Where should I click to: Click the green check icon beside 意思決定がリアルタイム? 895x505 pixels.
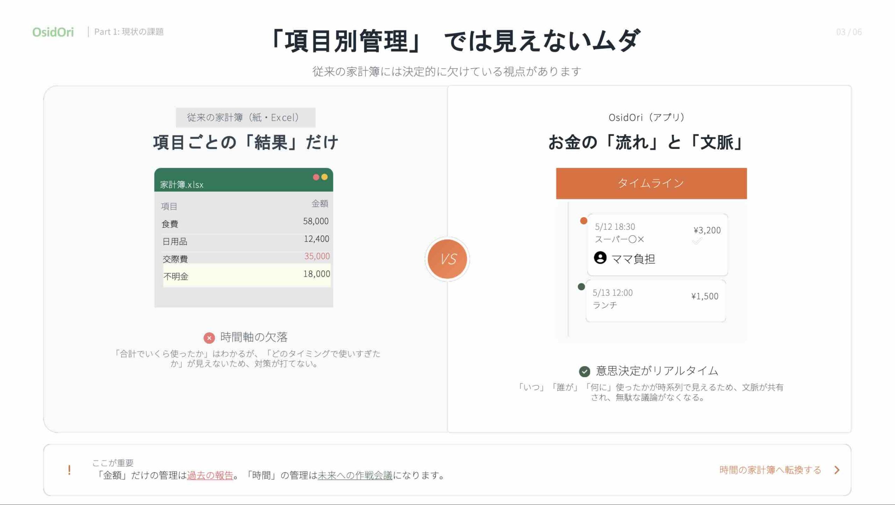click(x=584, y=371)
